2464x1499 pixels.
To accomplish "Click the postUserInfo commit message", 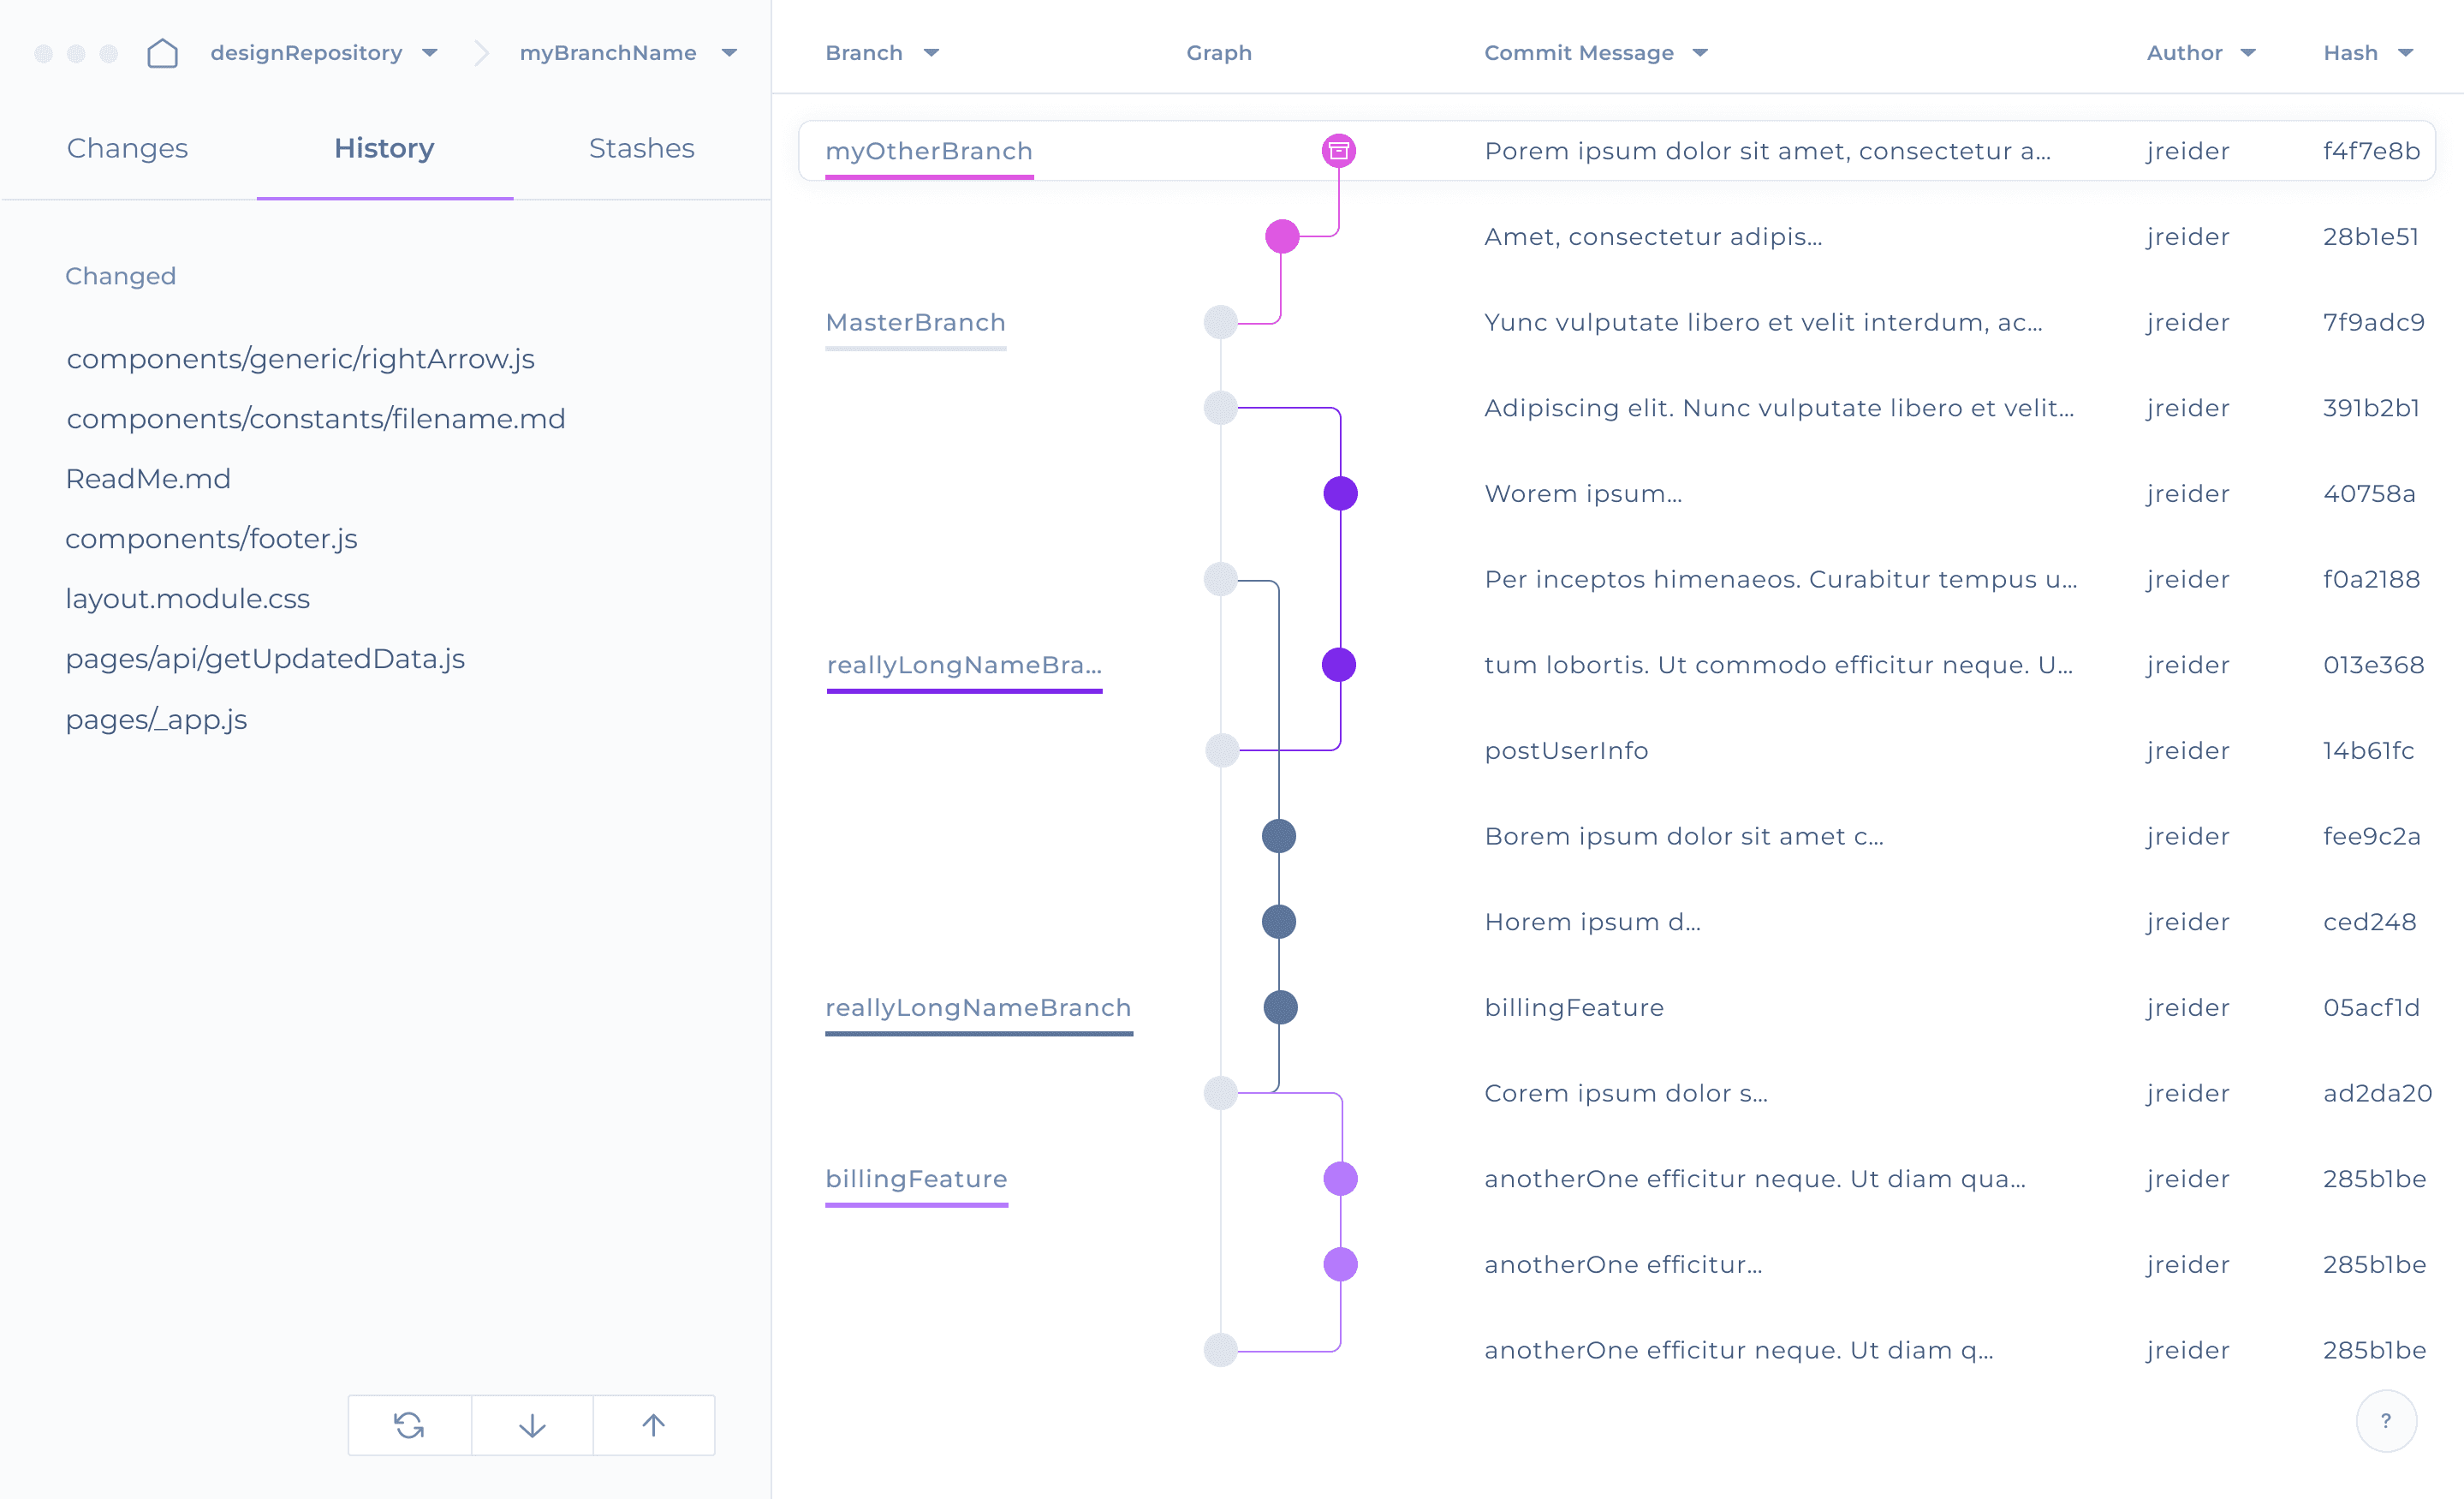I will coord(1566,750).
